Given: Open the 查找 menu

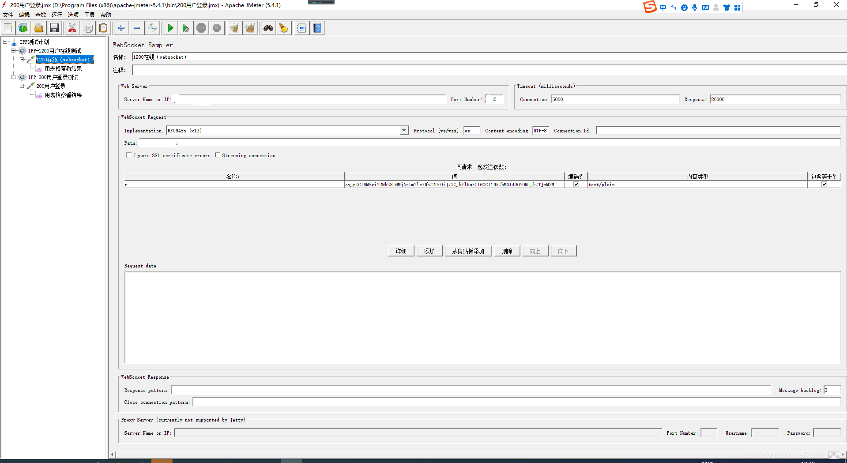Looking at the screenshot, I should 41,15.
